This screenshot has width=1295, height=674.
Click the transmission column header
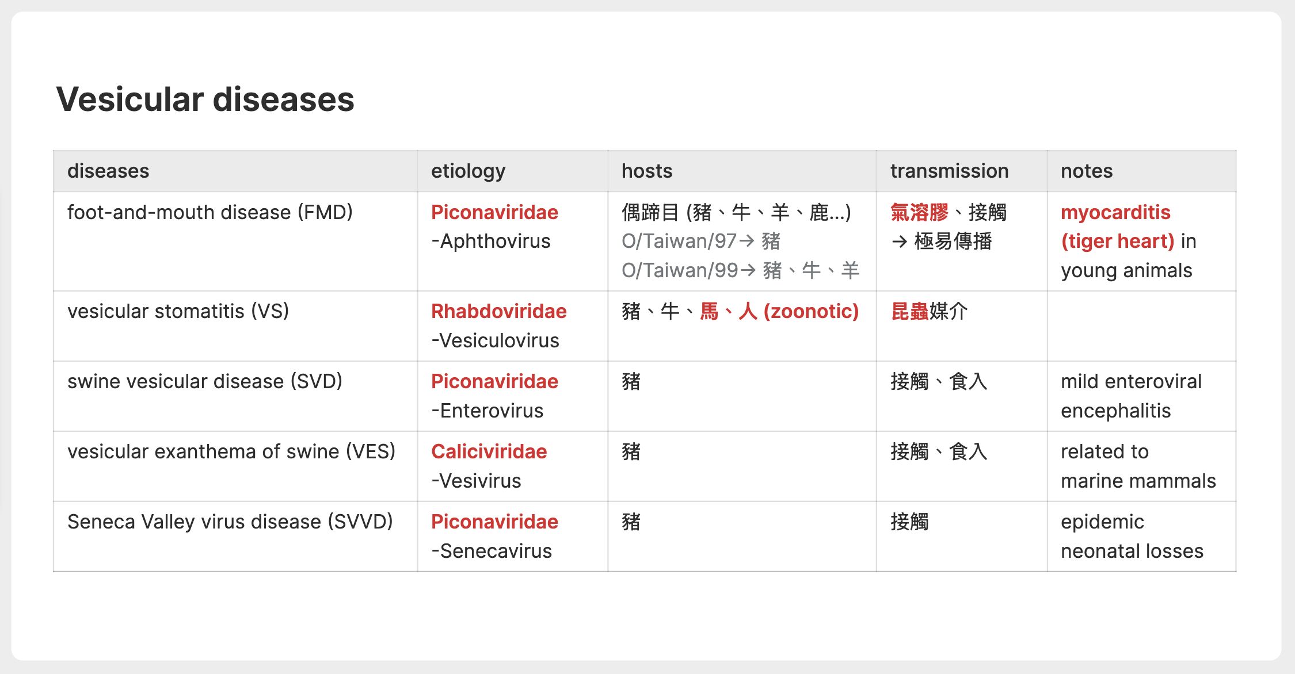point(962,171)
